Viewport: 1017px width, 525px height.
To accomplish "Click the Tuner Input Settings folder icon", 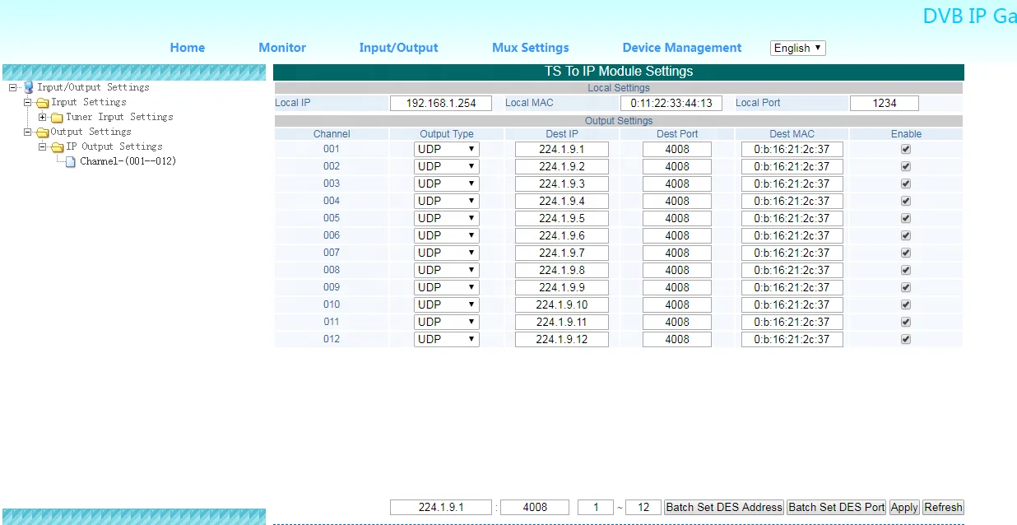I will point(58,118).
